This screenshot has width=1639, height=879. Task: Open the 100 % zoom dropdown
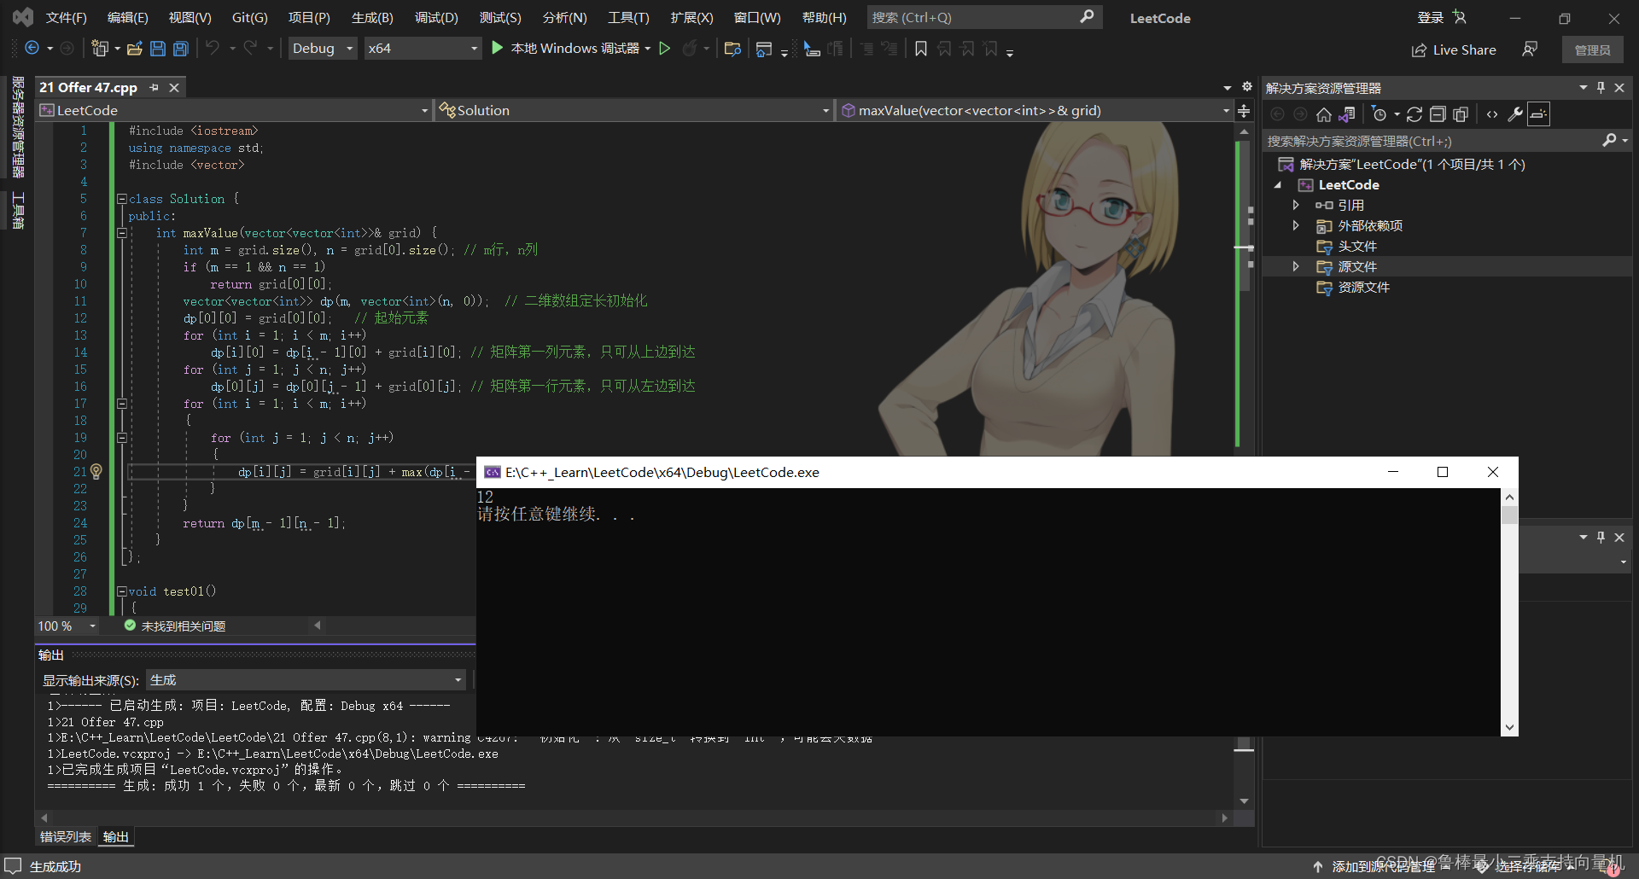click(x=67, y=626)
